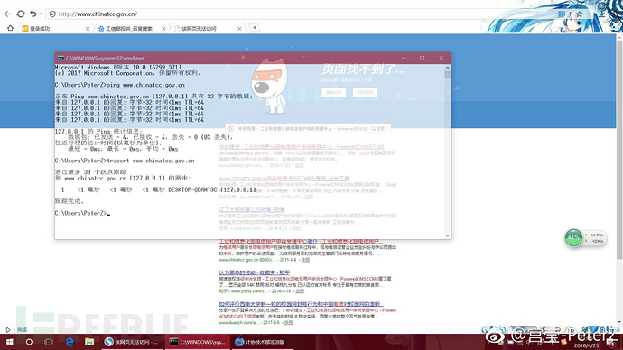
Task: Open the Windows Start menu
Action: (9, 342)
